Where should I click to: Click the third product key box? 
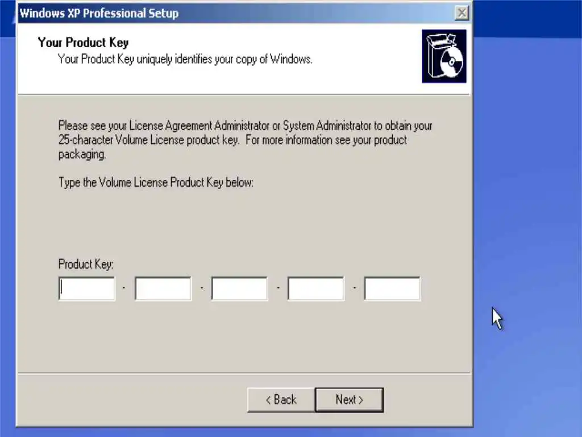click(x=240, y=288)
